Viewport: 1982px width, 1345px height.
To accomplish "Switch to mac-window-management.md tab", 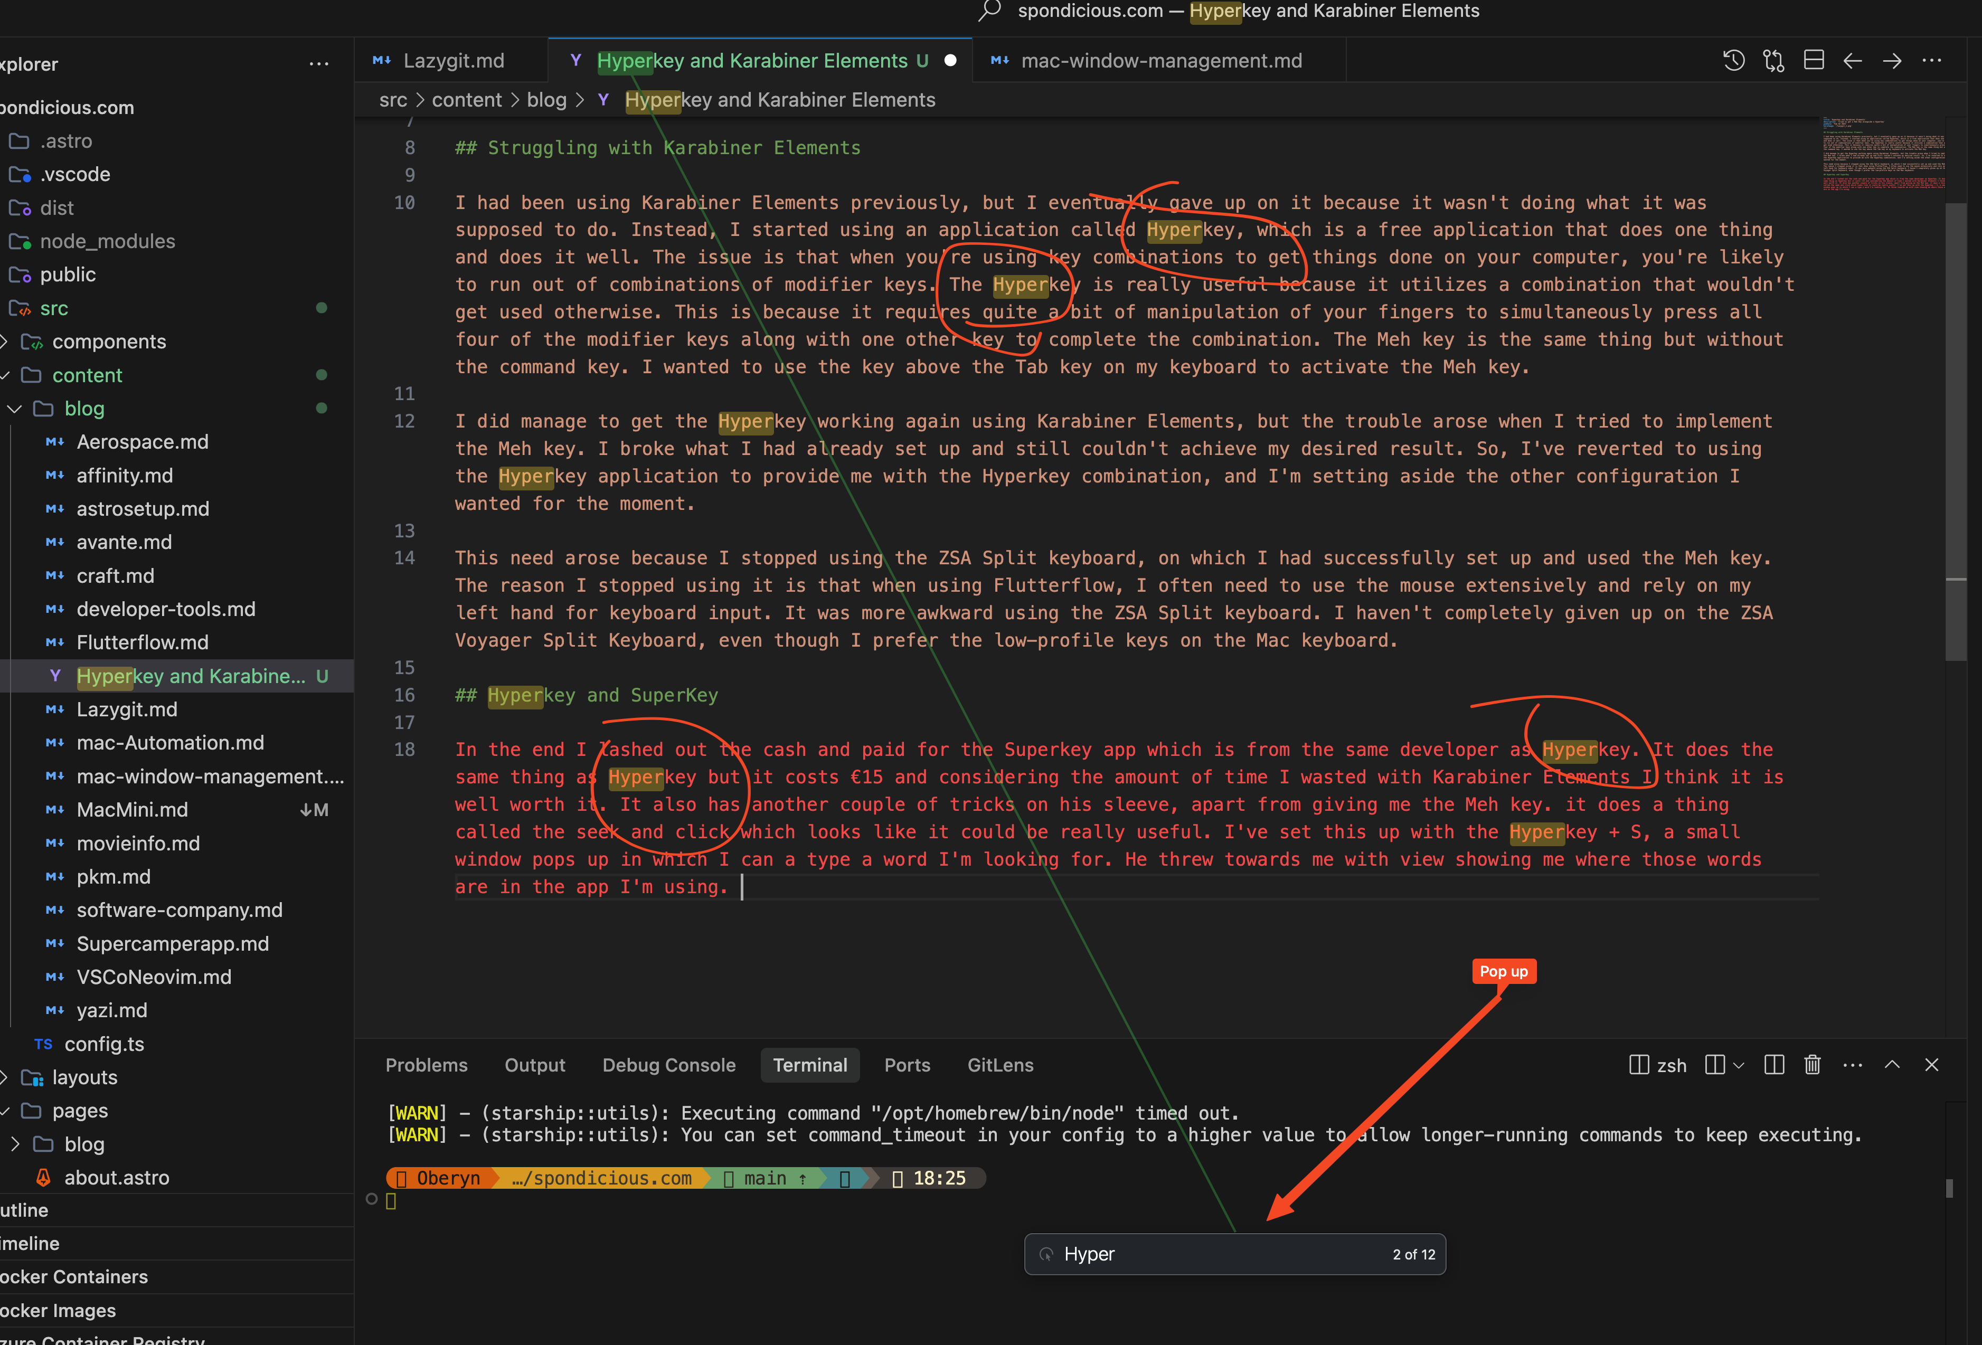I will point(1160,61).
